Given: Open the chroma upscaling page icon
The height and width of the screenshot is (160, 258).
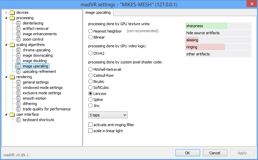Looking at the screenshot, I should (x=19, y=50).
